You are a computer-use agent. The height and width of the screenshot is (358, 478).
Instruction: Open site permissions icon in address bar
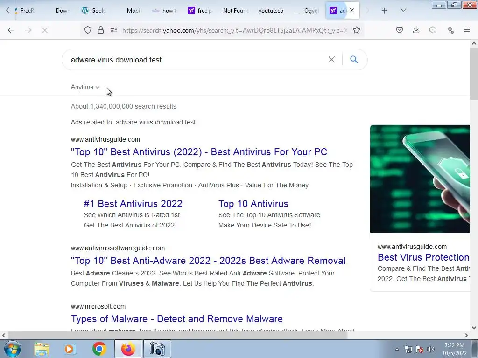point(114,30)
